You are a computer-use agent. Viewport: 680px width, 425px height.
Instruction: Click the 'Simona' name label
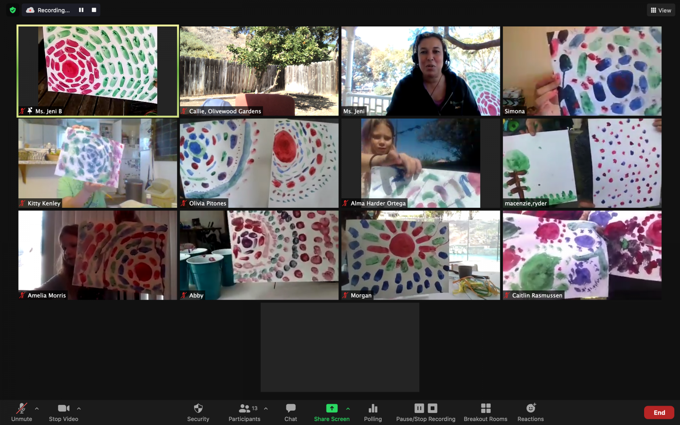point(515,111)
